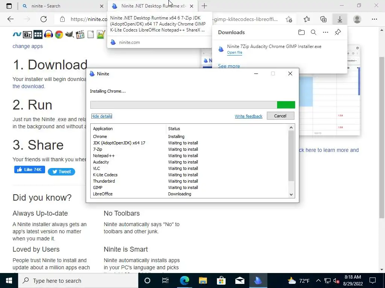Click the Type here to search box

click(79, 280)
